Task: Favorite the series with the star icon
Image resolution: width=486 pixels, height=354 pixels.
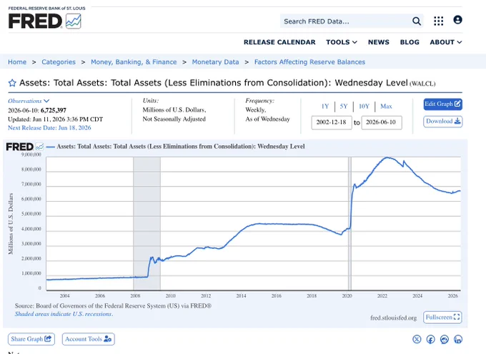Action: point(12,83)
